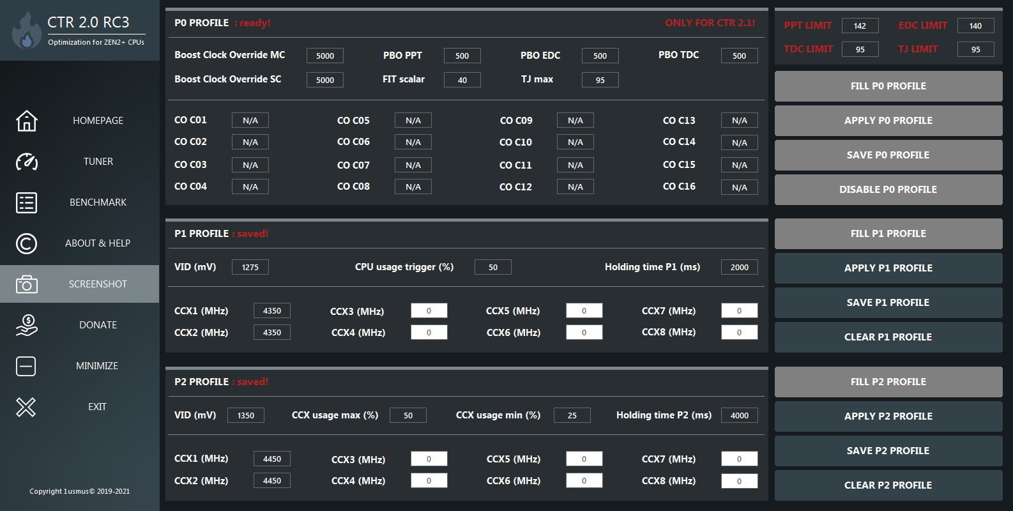Click APPLY P0 PROFILE button
1013x511 pixels.
pos(888,121)
